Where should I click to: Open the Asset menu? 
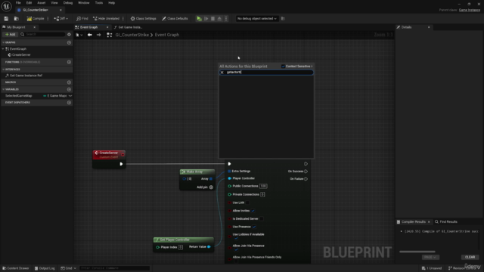click(x=42, y=3)
